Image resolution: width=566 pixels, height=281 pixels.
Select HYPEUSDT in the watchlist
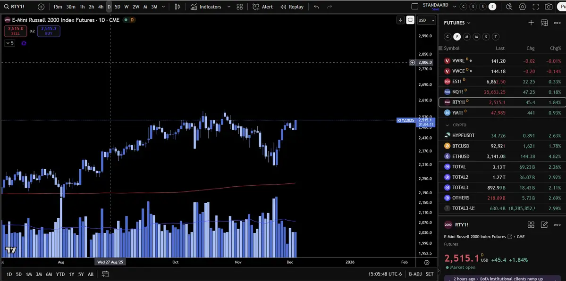[x=502, y=136]
